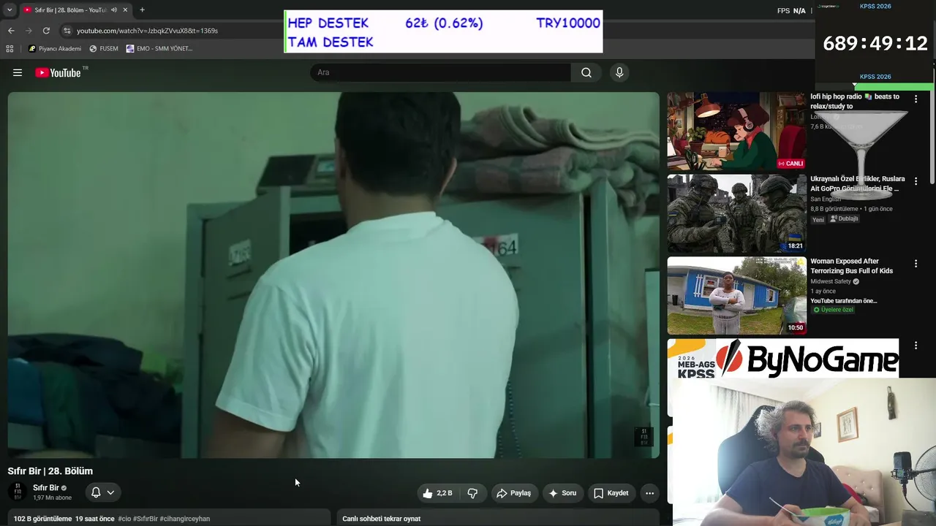Open a new browser tab
This screenshot has height=526, width=936.
142,10
